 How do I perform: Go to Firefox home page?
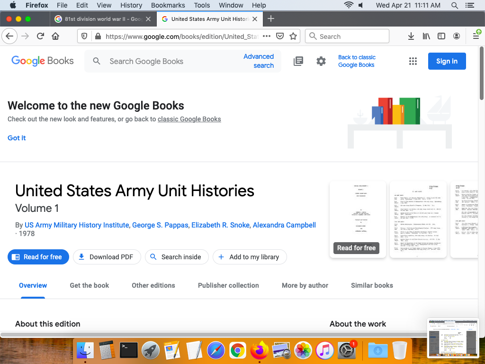click(x=55, y=36)
